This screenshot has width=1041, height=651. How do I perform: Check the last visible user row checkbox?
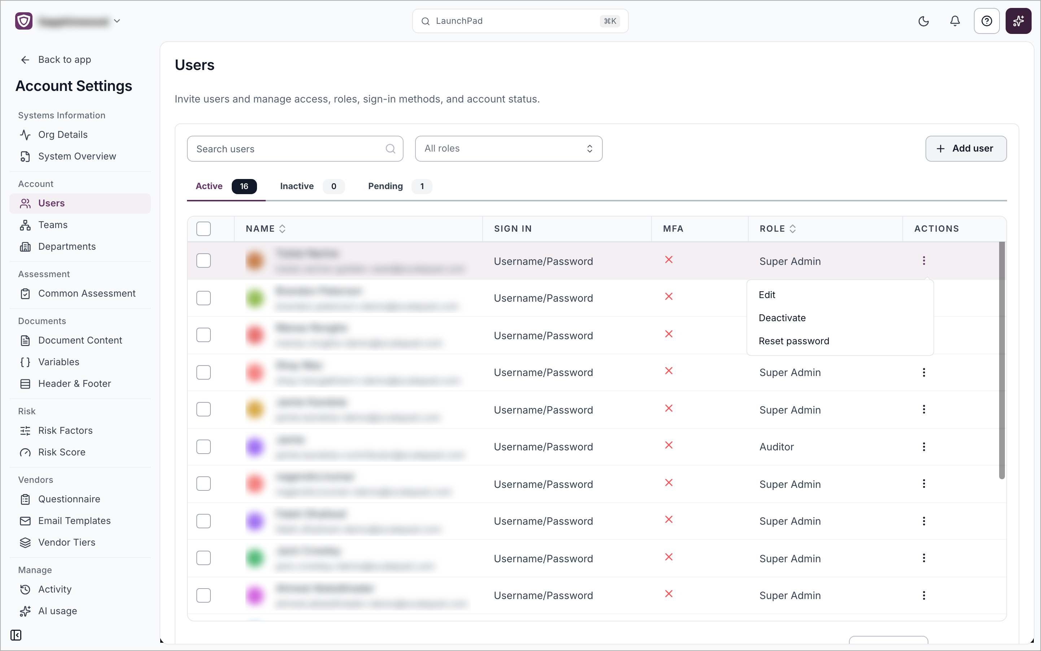tap(203, 595)
